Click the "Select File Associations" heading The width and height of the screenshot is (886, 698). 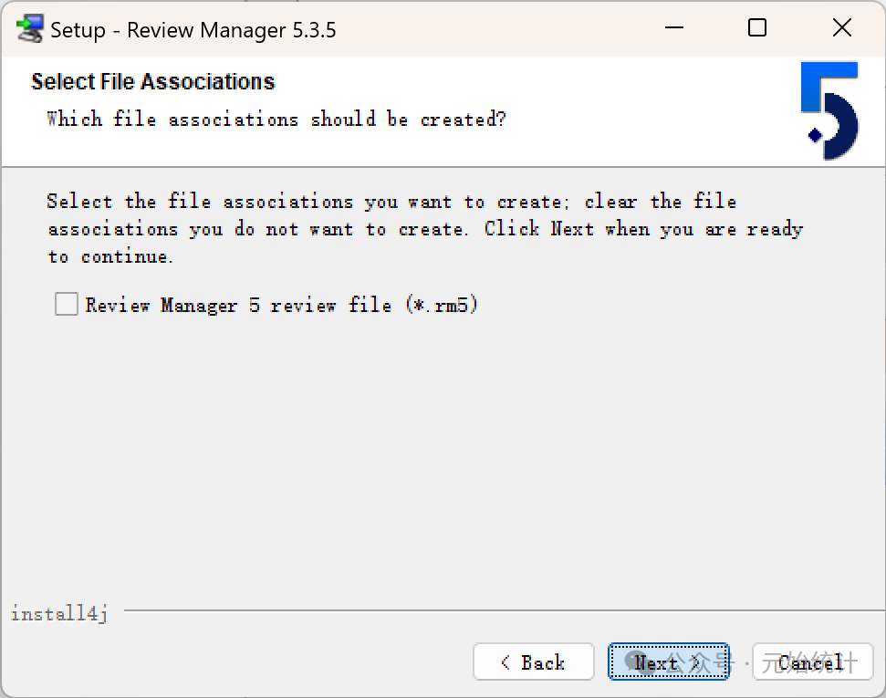tap(153, 82)
